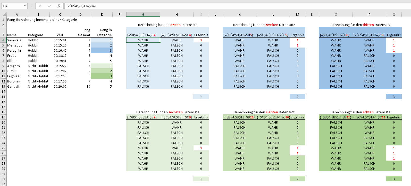Click the three-dot handle beside the Name Box
The image size is (411, 186).
tap(31, 6)
